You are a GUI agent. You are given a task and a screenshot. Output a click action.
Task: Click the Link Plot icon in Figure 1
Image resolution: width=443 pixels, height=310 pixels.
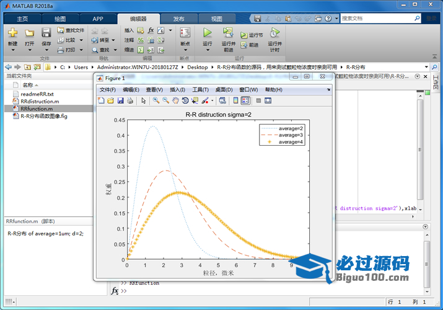point(222,100)
